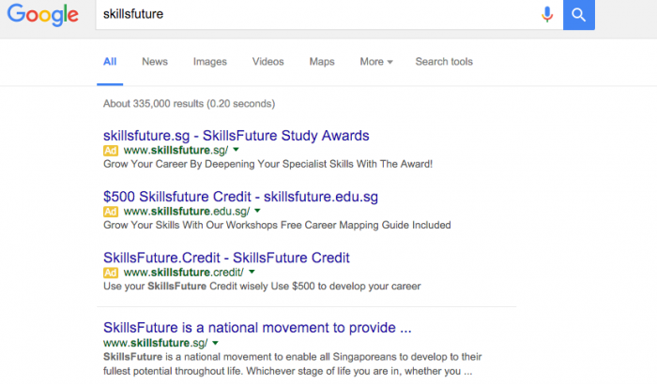This screenshot has width=657, height=384.
Task: Click the microphone voice search icon
Action: point(547,14)
